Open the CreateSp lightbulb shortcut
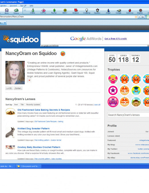The image size is (149, 193). point(87,11)
